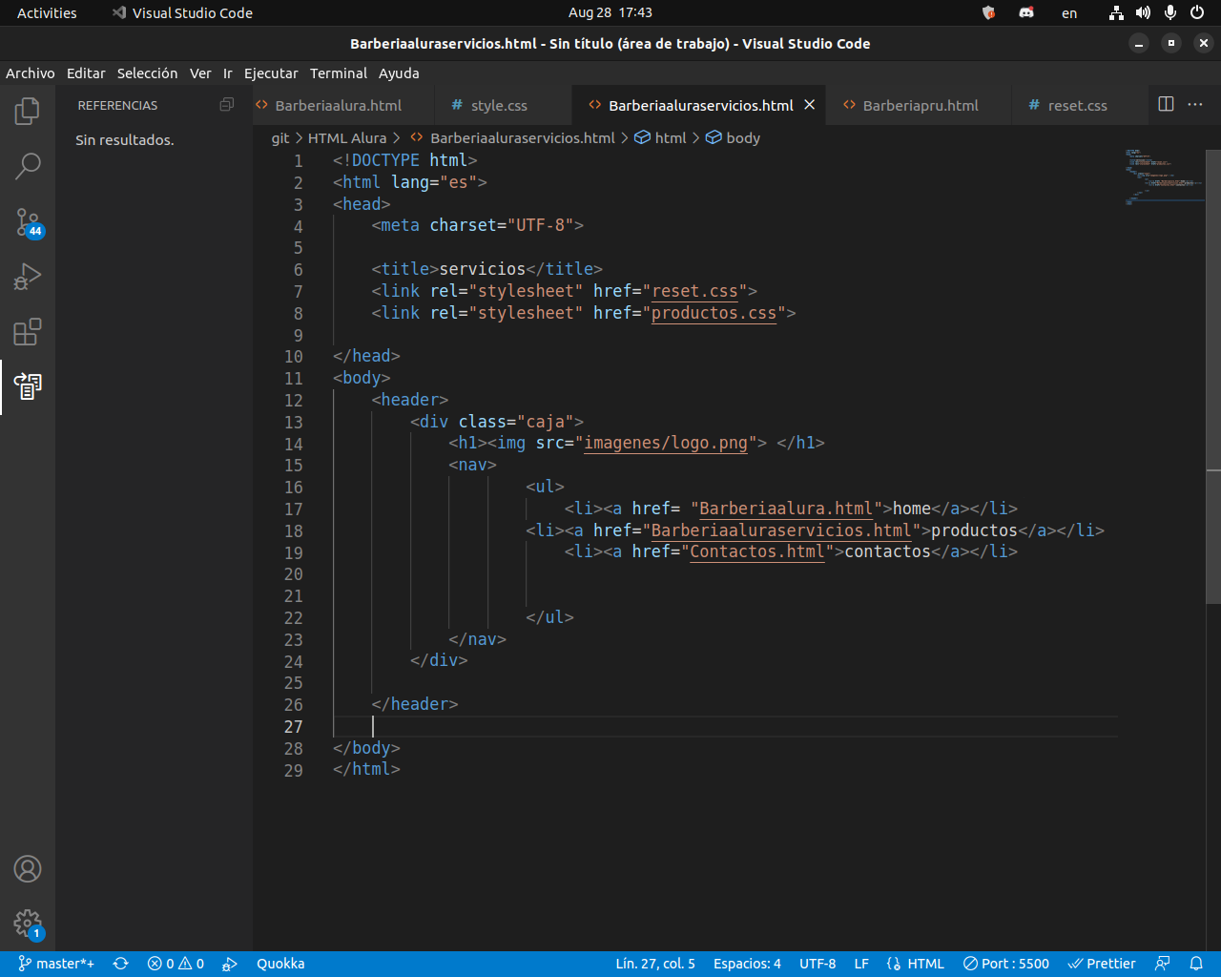Click the git breadcrumb segment

coord(280,138)
